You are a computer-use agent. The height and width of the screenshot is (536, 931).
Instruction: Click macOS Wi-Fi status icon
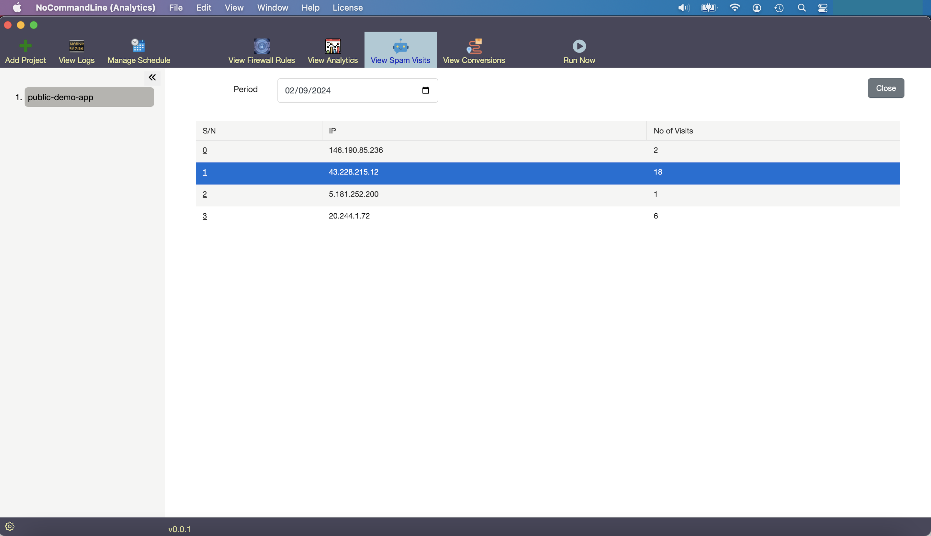point(734,8)
